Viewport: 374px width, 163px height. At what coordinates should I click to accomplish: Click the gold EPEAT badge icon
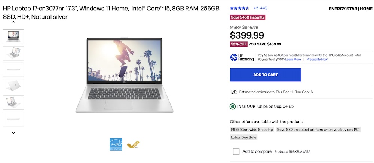pos(133,145)
